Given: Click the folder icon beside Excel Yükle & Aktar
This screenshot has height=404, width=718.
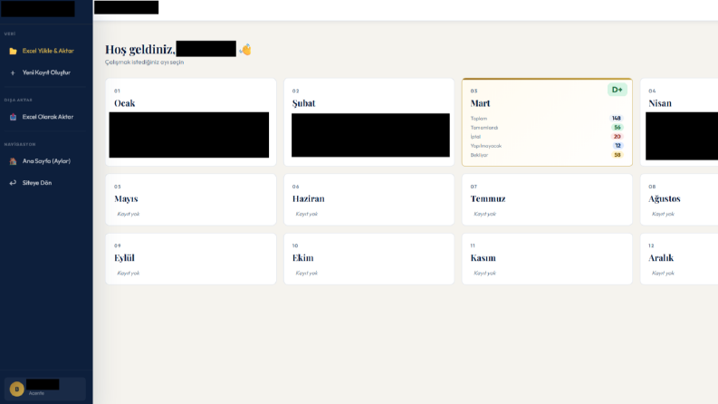Looking at the screenshot, I should [x=13, y=51].
